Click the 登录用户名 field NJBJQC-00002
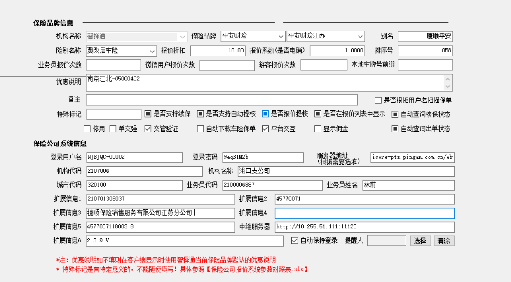The image size is (511, 282). coord(134,157)
